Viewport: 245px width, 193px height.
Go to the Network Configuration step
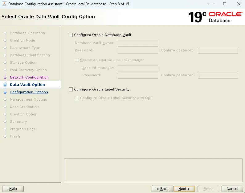coord(29,77)
